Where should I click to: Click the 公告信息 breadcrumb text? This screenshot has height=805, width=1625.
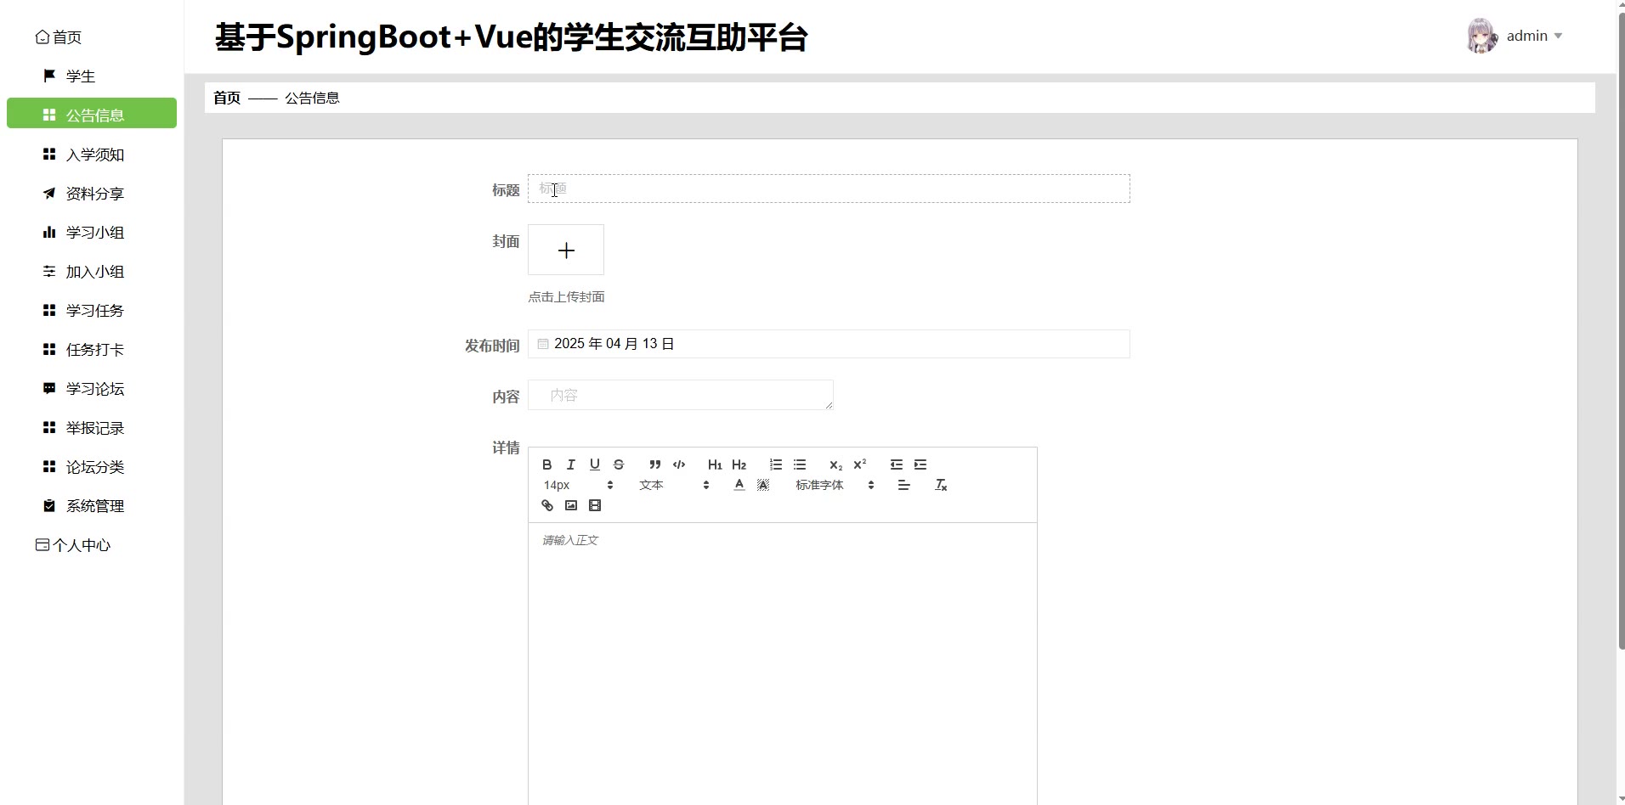pos(312,98)
